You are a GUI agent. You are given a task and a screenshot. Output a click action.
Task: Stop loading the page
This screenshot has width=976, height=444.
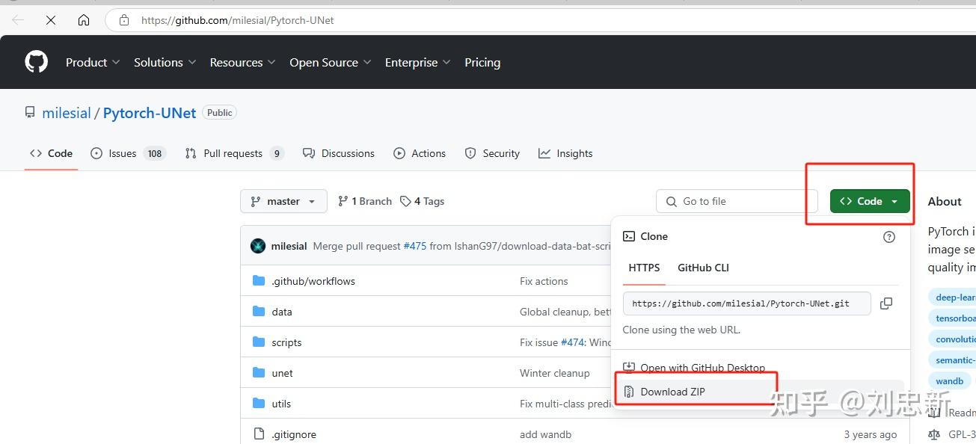[x=51, y=20]
